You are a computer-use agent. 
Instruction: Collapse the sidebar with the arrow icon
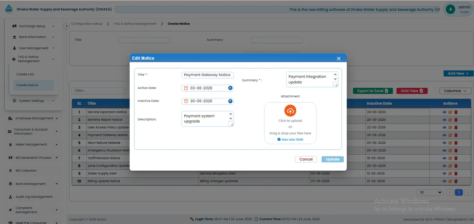[66, 26]
